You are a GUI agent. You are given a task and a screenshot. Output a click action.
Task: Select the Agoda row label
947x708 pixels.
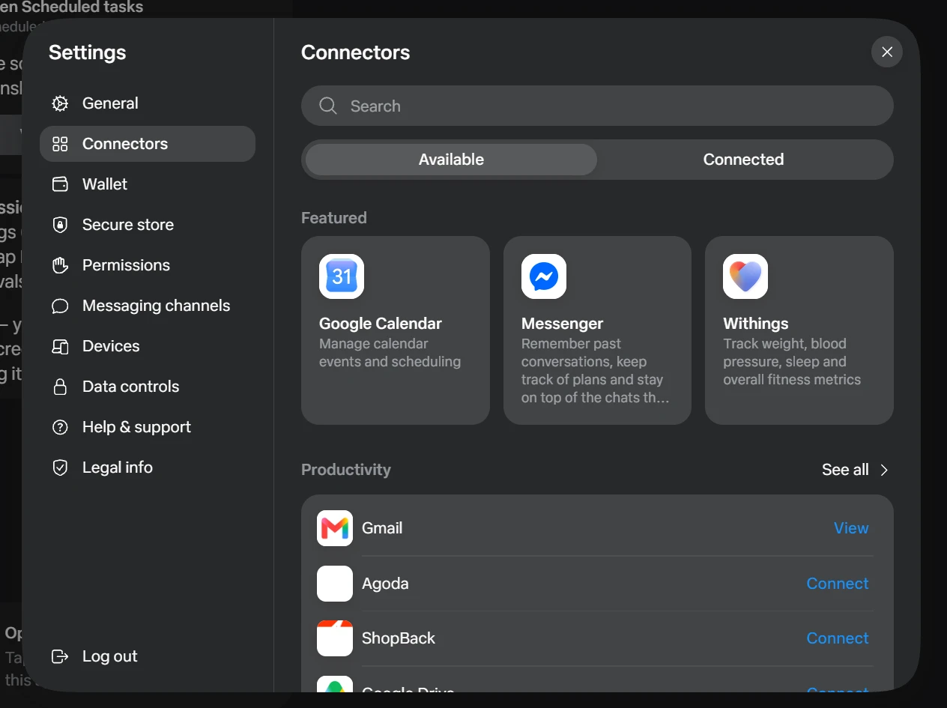385,584
